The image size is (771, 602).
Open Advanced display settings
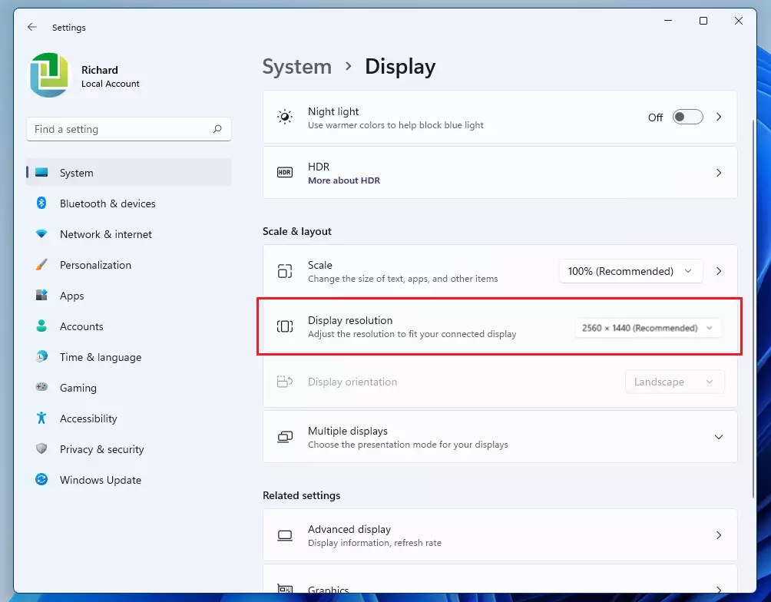(499, 535)
